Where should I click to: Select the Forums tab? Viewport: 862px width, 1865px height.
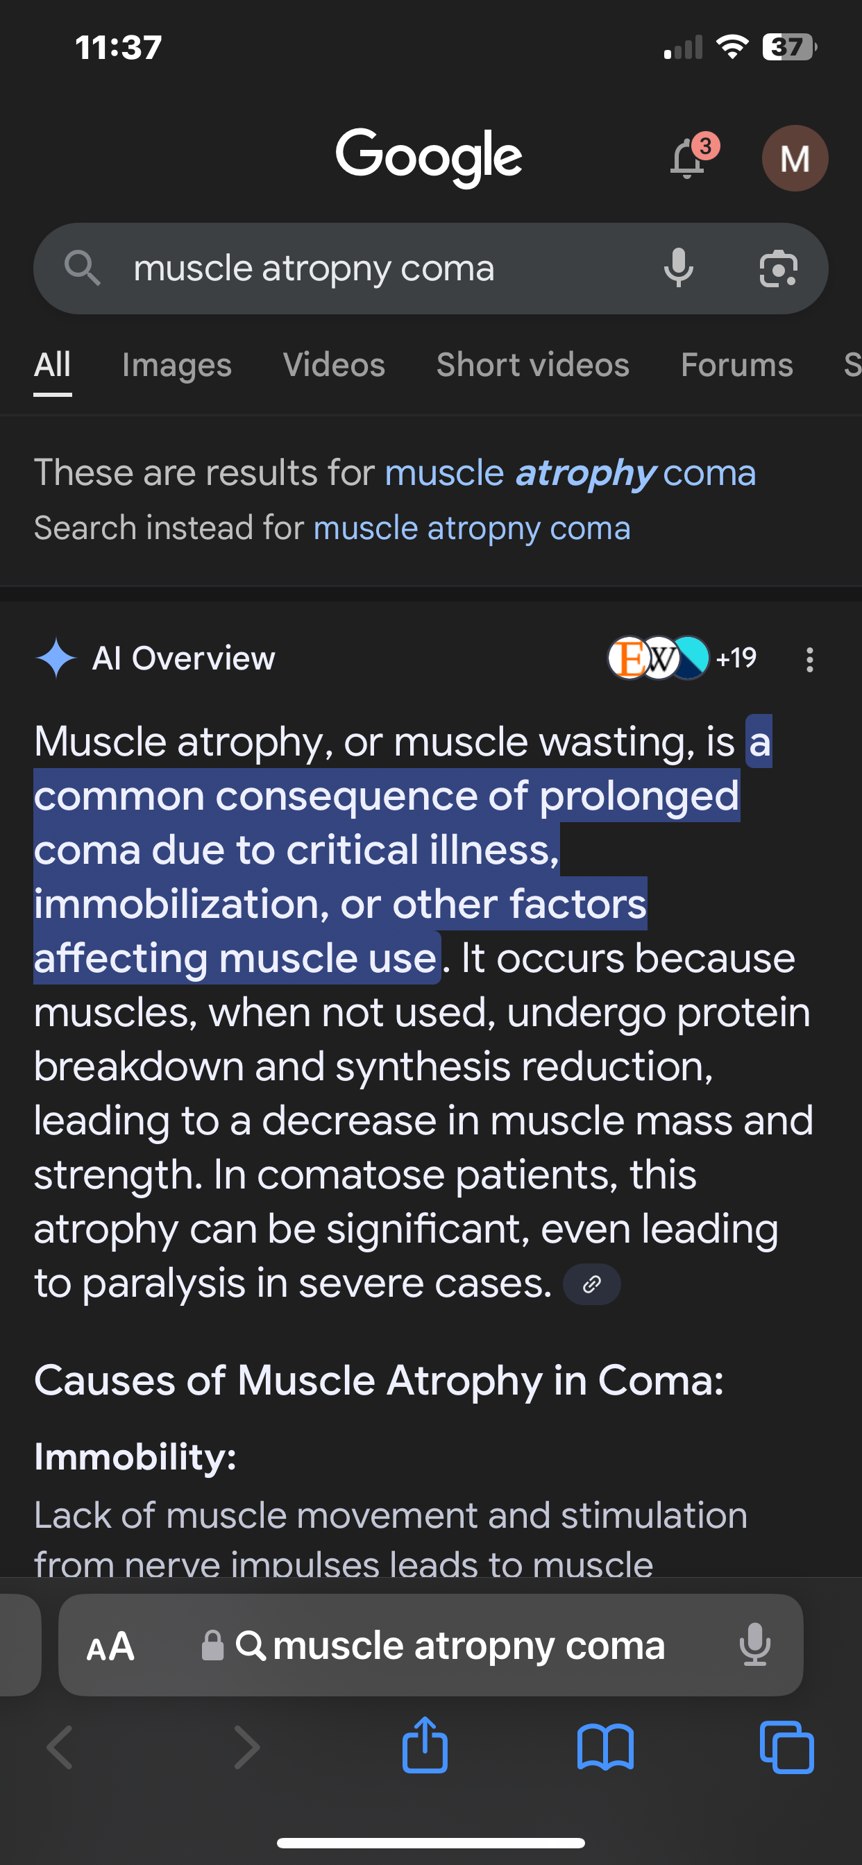[x=736, y=365]
